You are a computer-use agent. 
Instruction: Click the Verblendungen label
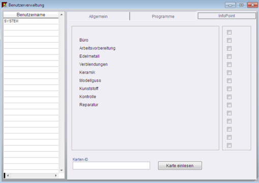[94, 65]
